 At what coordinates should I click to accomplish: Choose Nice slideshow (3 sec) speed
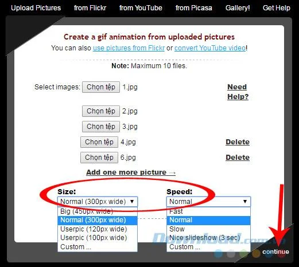coord(208,238)
